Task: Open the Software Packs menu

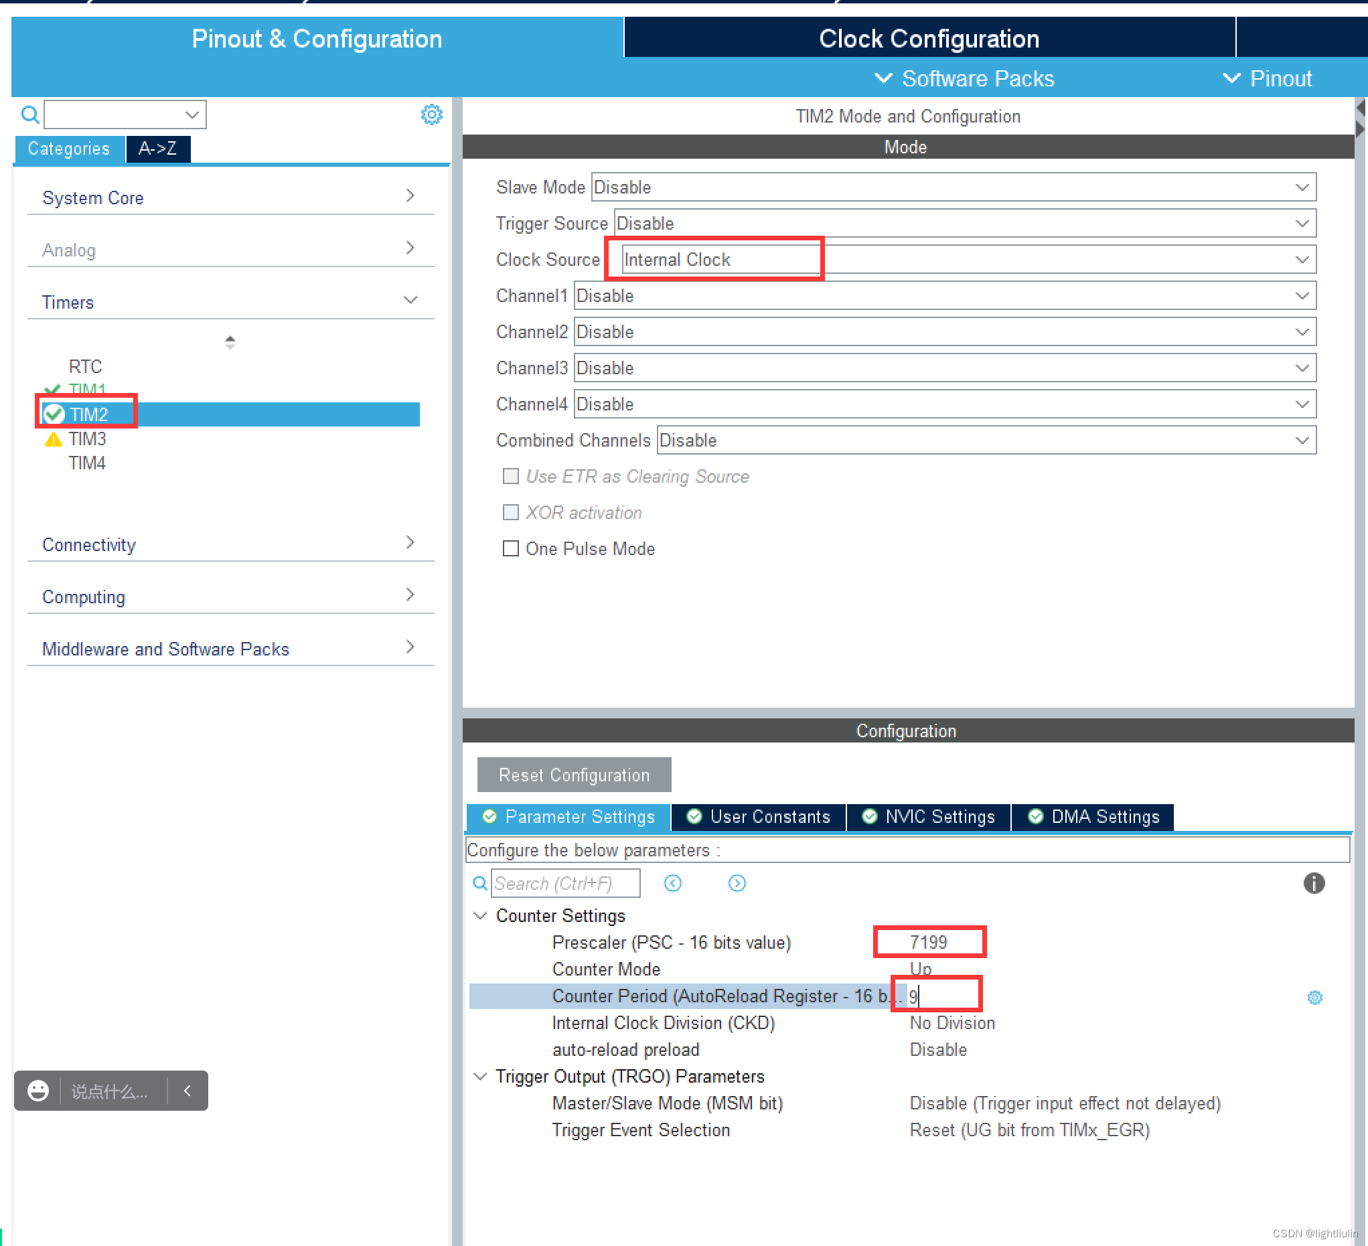Action: tap(964, 78)
